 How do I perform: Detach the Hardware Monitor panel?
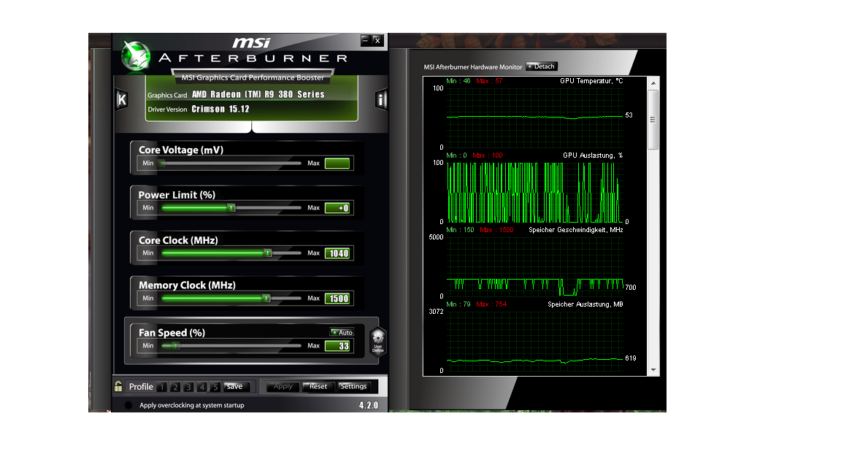pos(541,66)
